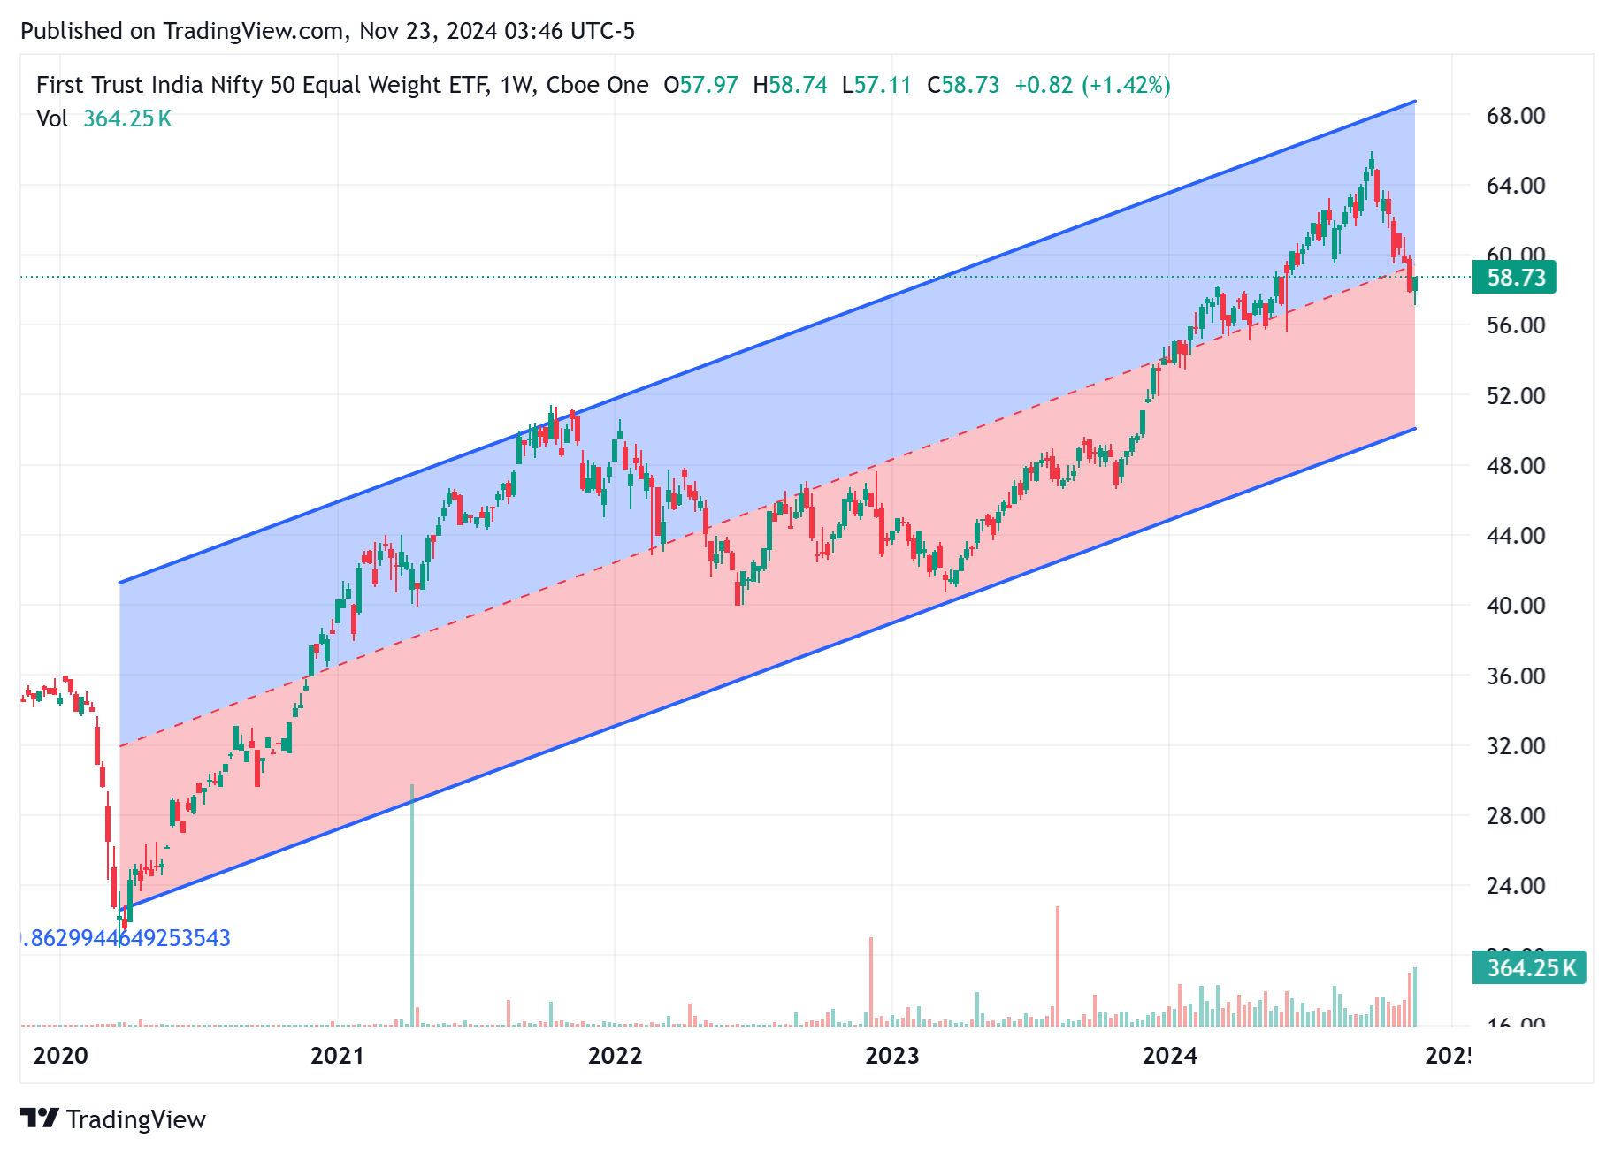Click the tall green volume spike in 2021
1614x1153 pixels.
412,904
